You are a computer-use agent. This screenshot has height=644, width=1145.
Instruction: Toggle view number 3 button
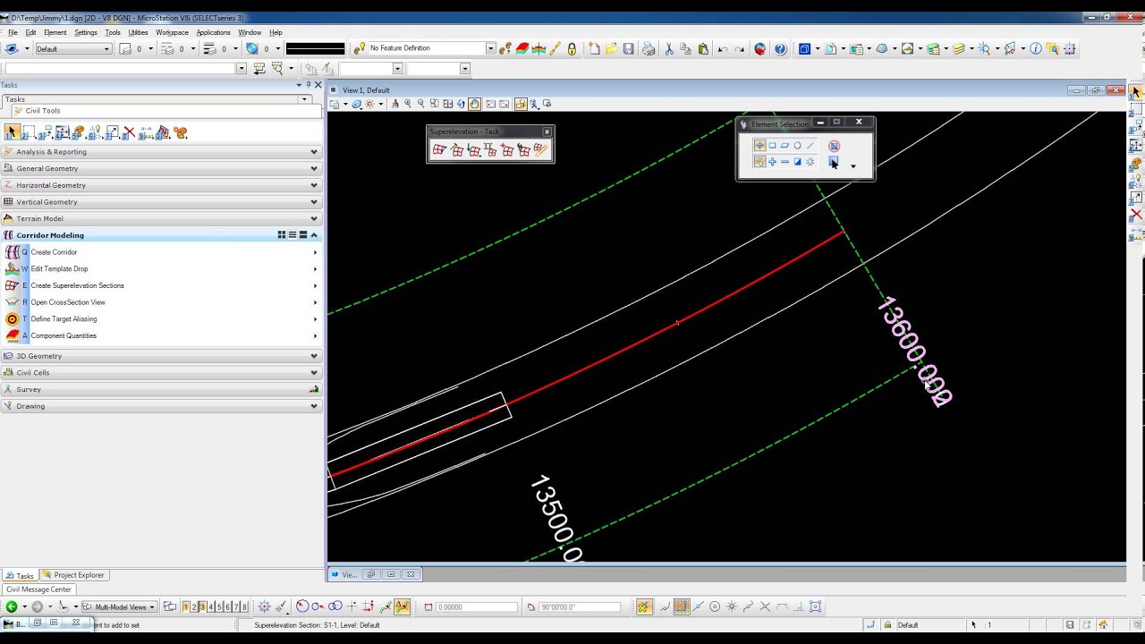click(x=203, y=606)
